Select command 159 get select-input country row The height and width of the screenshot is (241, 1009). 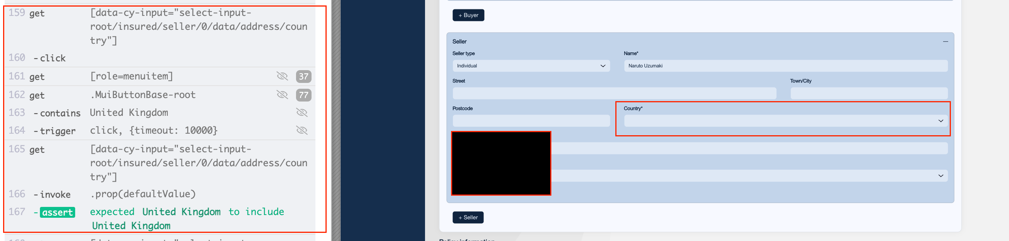coord(160,27)
